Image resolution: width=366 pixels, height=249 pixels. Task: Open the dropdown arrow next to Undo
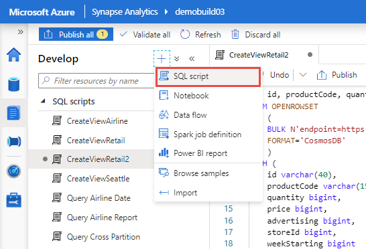(303, 75)
